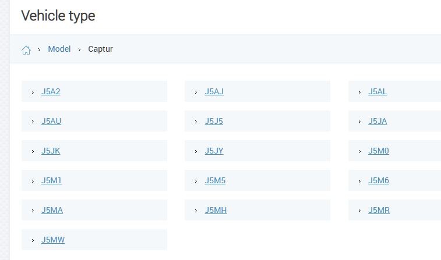Click the home icon in breadcrumb
This screenshot has height=260, width=441.
tap(26, 50)
